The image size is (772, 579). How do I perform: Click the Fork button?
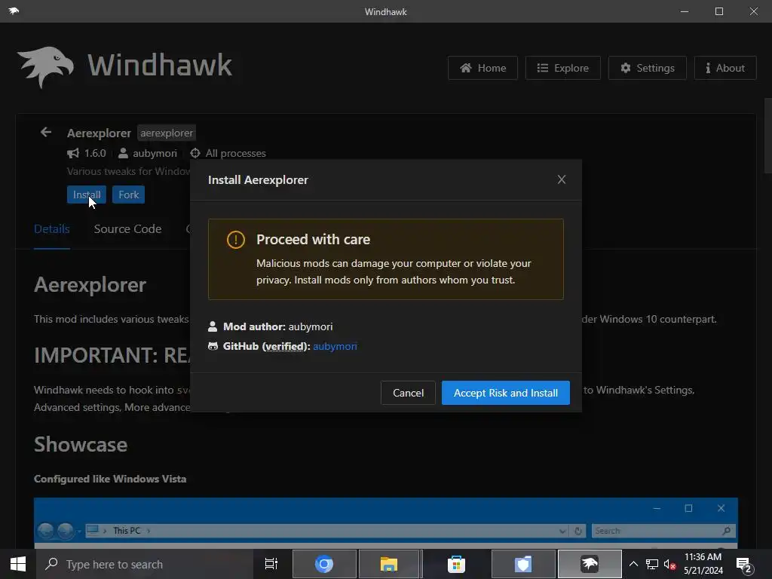(x=128, y=195)
